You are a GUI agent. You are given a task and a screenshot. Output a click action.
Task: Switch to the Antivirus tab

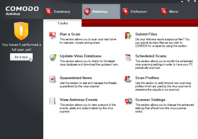(101, 12)
